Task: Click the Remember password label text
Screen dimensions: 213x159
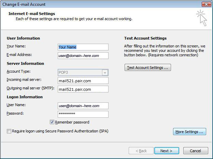Action: click(72, 122)
